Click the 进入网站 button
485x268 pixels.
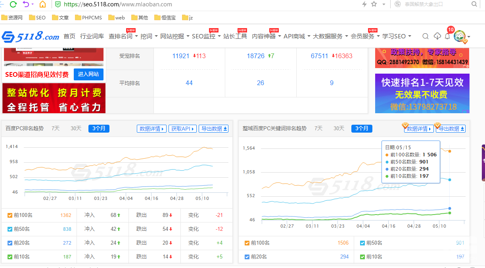(x=88, y=74)
